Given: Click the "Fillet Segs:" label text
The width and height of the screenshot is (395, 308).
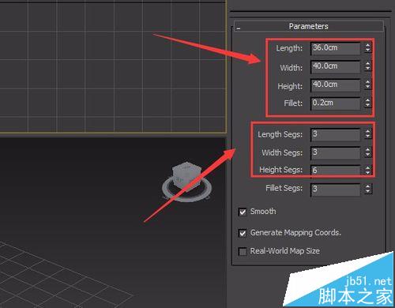Looking at the screenshot, I should [284, 188].
